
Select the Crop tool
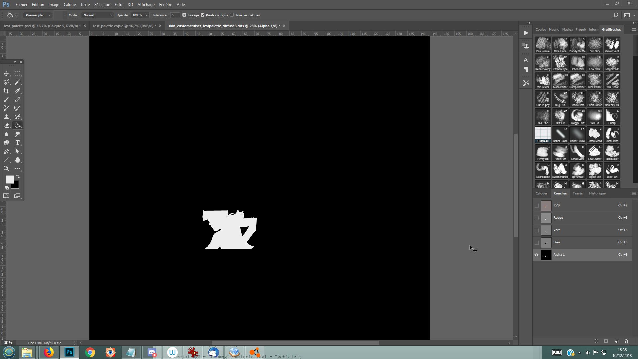tap(6, 91)
